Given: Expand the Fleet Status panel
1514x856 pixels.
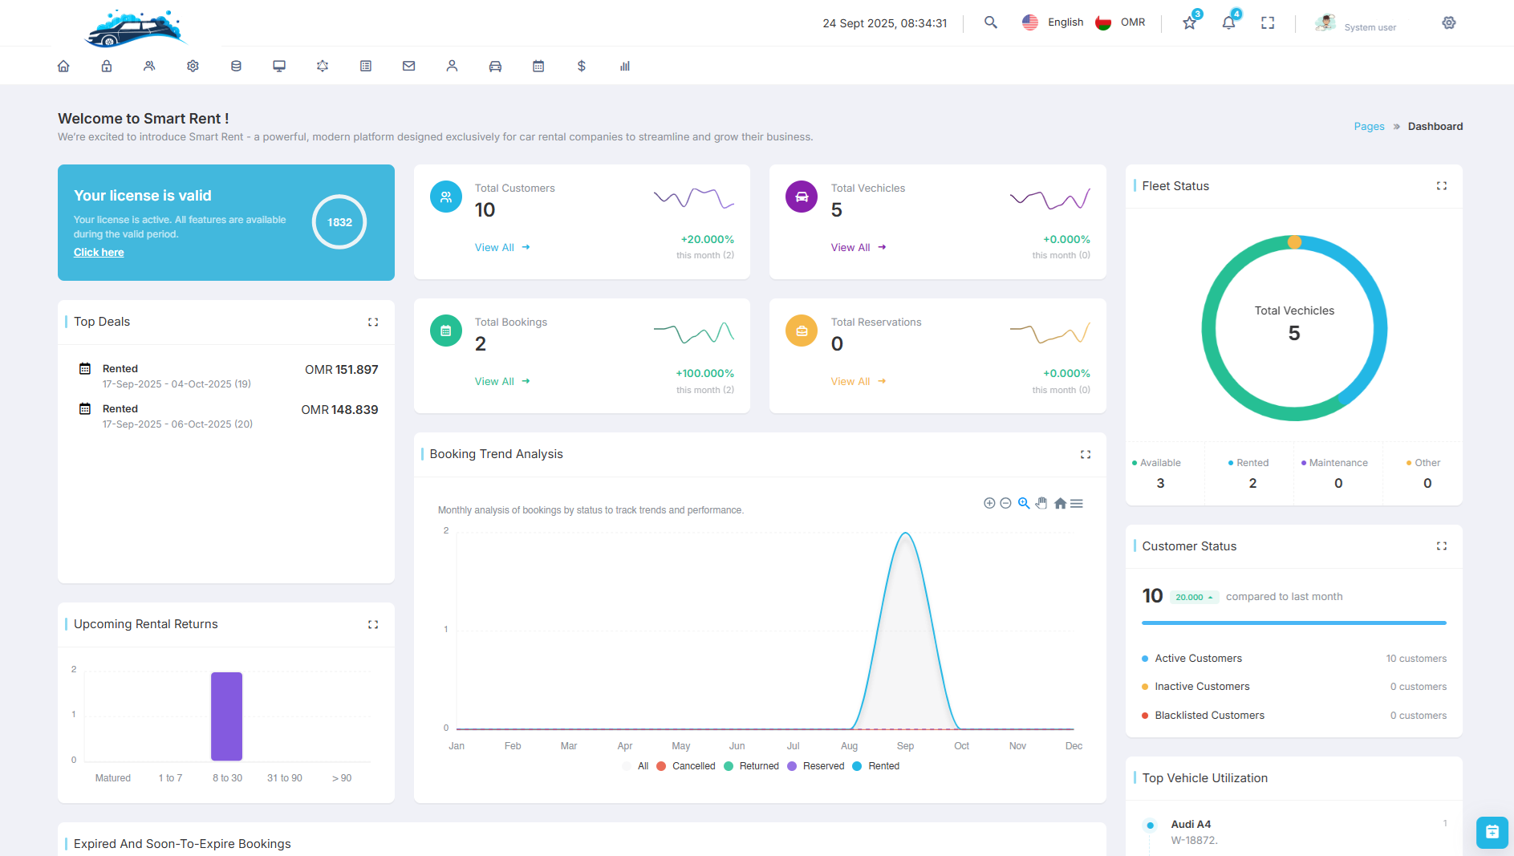Looking at the screenshot, I should [1442, 185].
